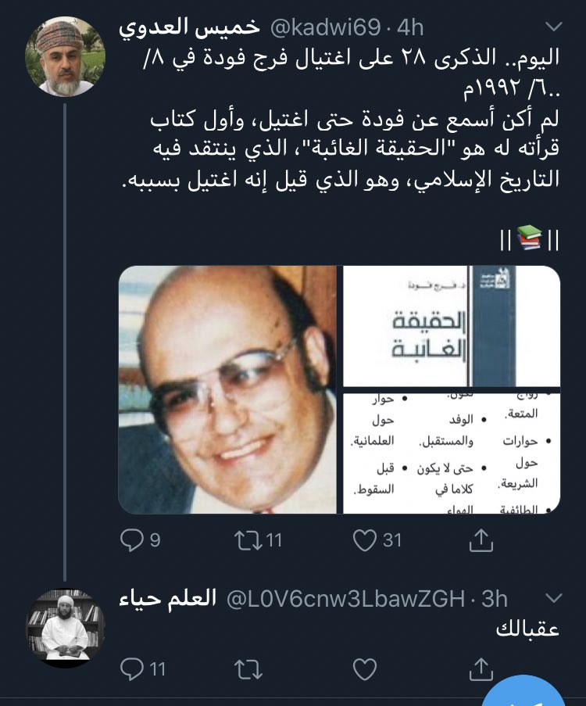This screenshot has height=706, width=586.
Task: Share the first tweet
Action: click(x=481, y=539)
